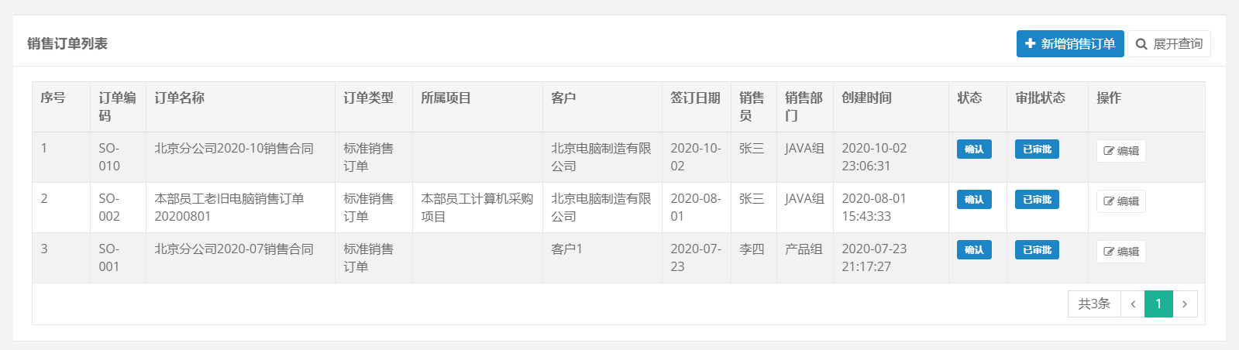Edit order SO-001 via its 编辑 button
The width and height of the screenshot is (1239, 350).
[1120, 252]
